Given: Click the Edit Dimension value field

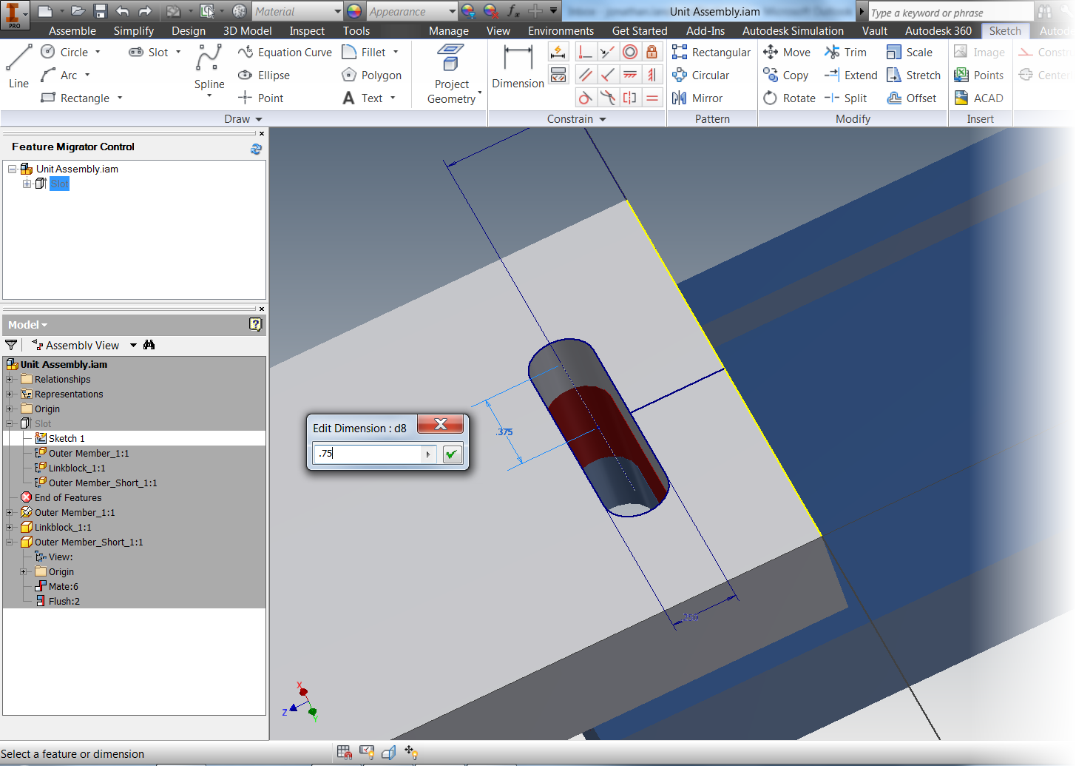Looking at the screenshot, I should coord(368,454).
